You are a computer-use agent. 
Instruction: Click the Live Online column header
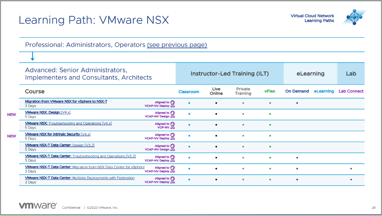coord(216,91)
